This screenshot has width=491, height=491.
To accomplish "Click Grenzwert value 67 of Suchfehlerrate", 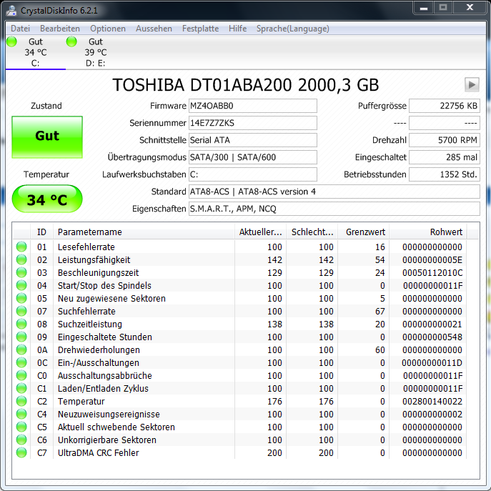I will click(x=380, y=312).
